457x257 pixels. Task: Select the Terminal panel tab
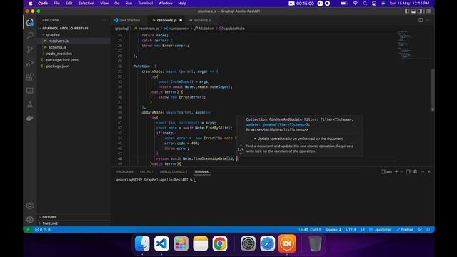202,171
